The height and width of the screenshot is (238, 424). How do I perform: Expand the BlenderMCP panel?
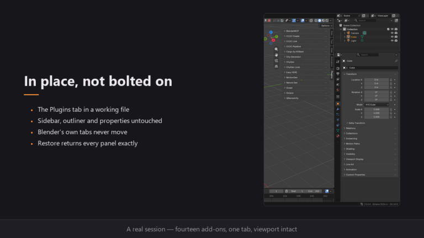pyautogui.click(x=306, y=31)
